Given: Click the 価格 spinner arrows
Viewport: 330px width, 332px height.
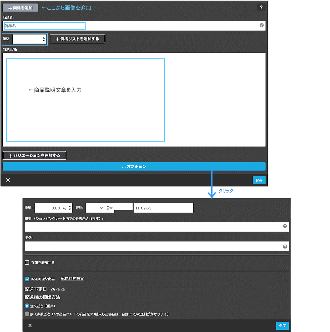Looking at the screenshot, I should [44, 39].
